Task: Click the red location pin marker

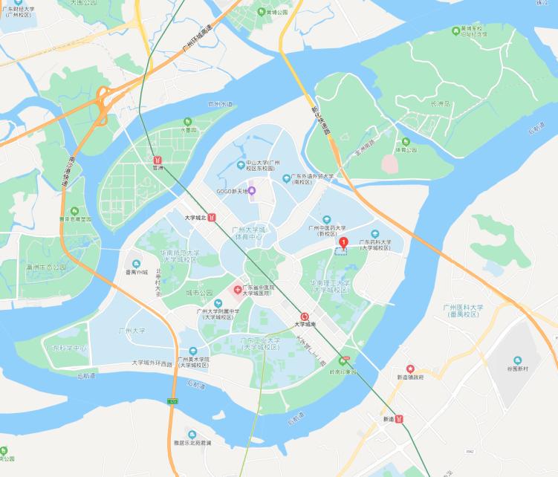Action: [x=343, y=243]
